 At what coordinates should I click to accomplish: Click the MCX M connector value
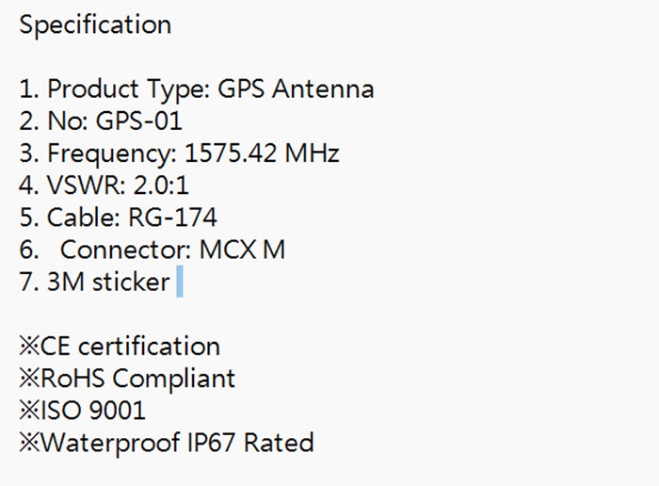pyautogui.click(x=242, y=250)
